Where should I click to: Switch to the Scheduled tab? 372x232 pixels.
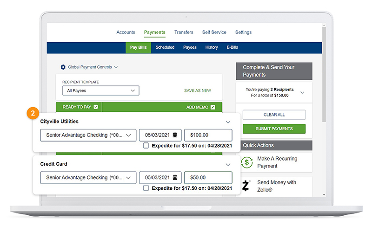[165, 47]
